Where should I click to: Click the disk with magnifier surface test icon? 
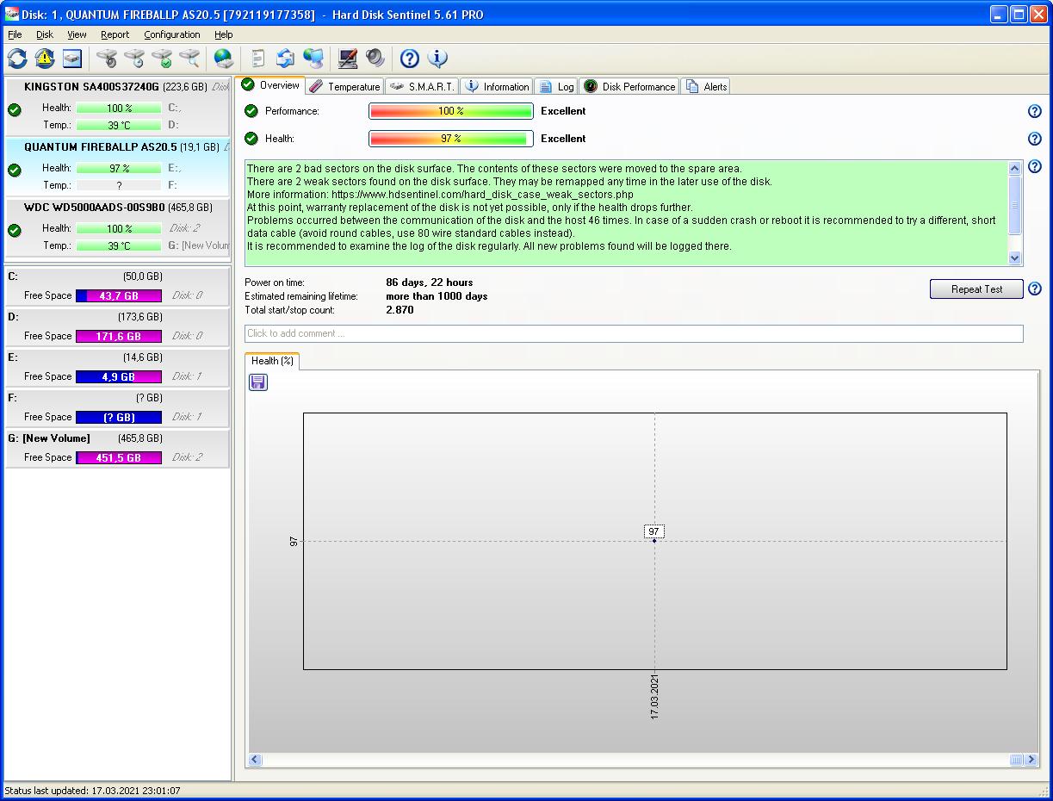click(189, 59)
